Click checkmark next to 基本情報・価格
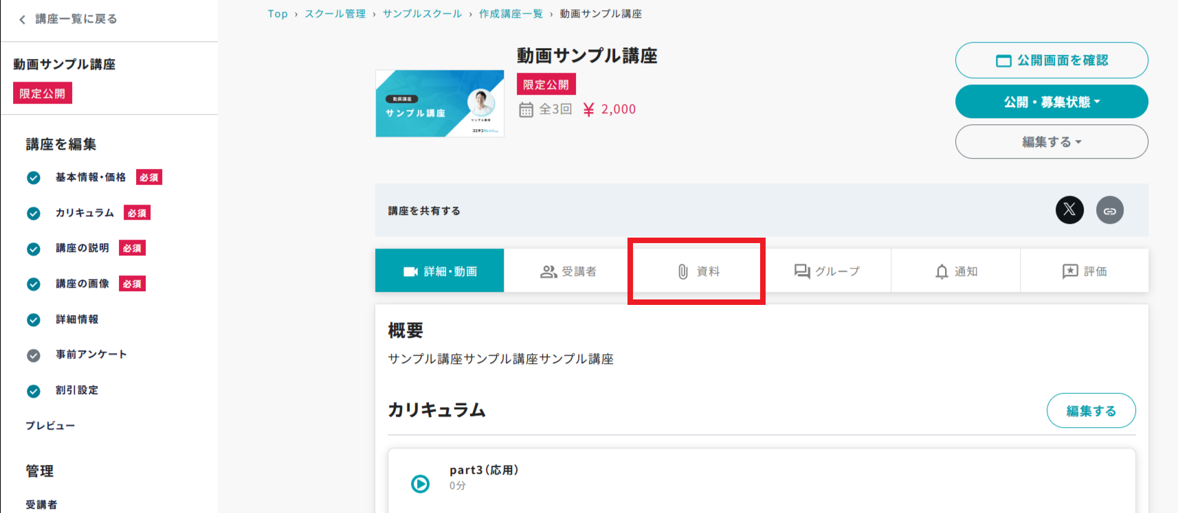 tap(34, 178)
